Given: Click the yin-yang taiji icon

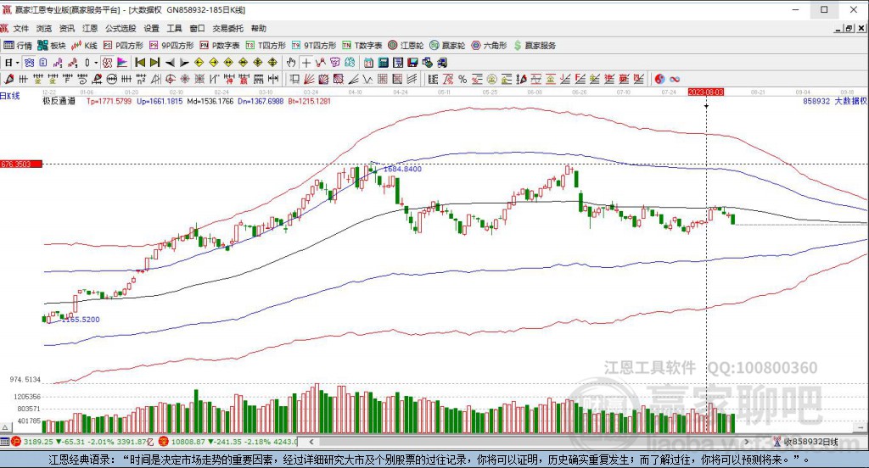Looking at the screenshot, I should click(659, 79).
